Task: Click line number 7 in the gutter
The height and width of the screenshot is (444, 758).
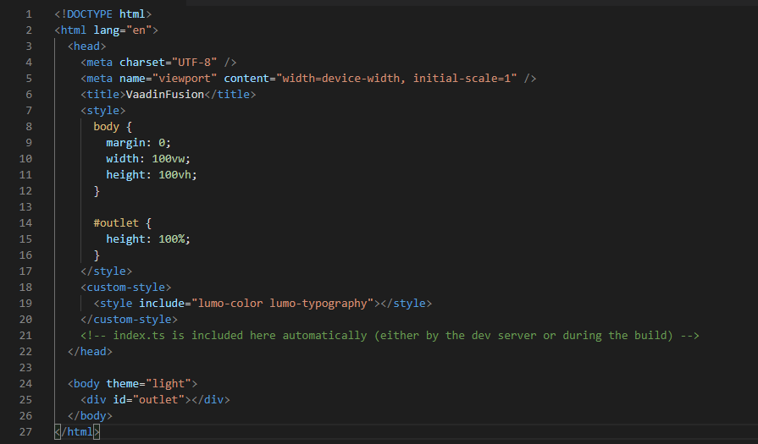Action: 29,111
